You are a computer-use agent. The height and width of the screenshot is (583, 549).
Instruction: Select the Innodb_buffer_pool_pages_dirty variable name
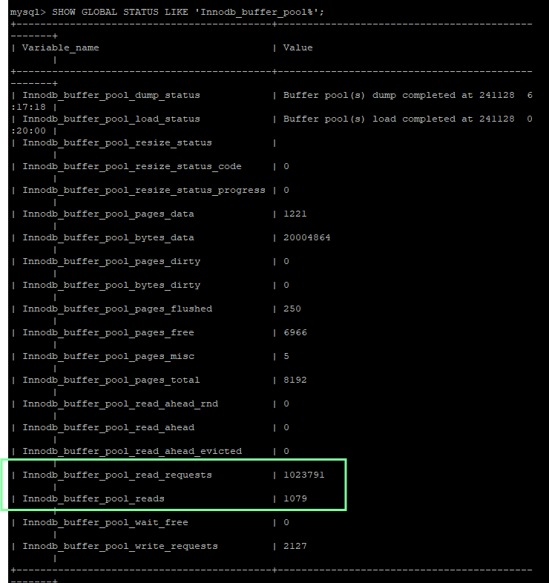[x=111, y=261]
